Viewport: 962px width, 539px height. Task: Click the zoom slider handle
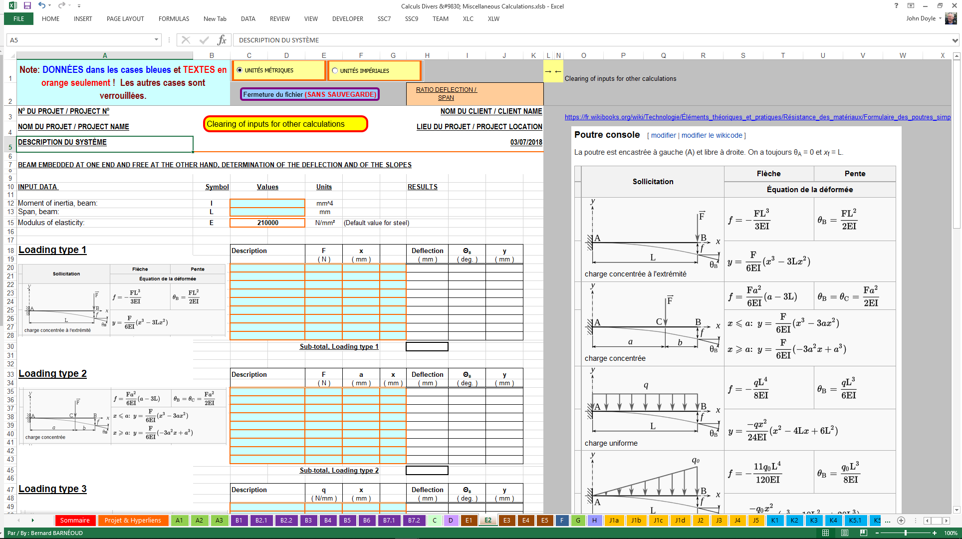(906, 533)
